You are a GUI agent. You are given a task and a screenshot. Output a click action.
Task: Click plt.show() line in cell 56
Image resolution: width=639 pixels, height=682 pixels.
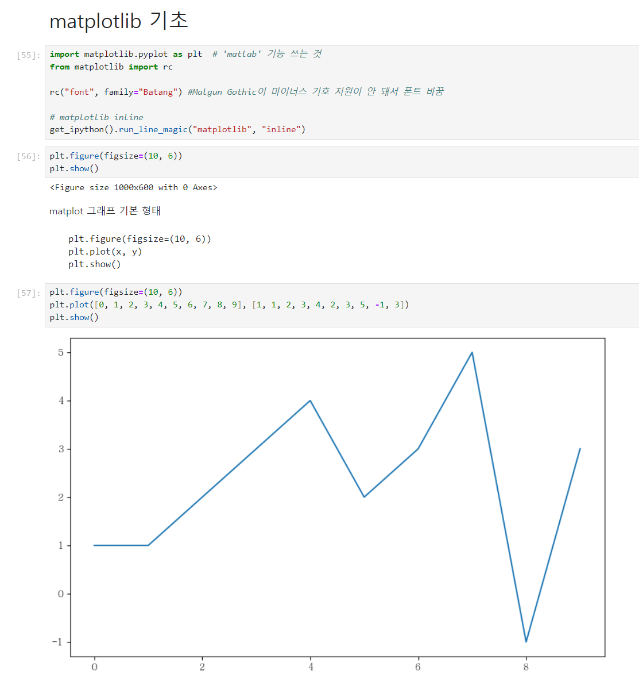point(74,169)
